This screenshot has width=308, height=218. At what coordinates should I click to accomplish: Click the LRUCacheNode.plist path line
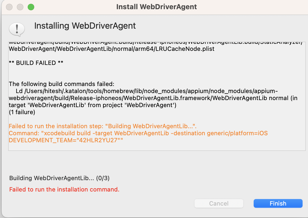(x=112, y=49)
